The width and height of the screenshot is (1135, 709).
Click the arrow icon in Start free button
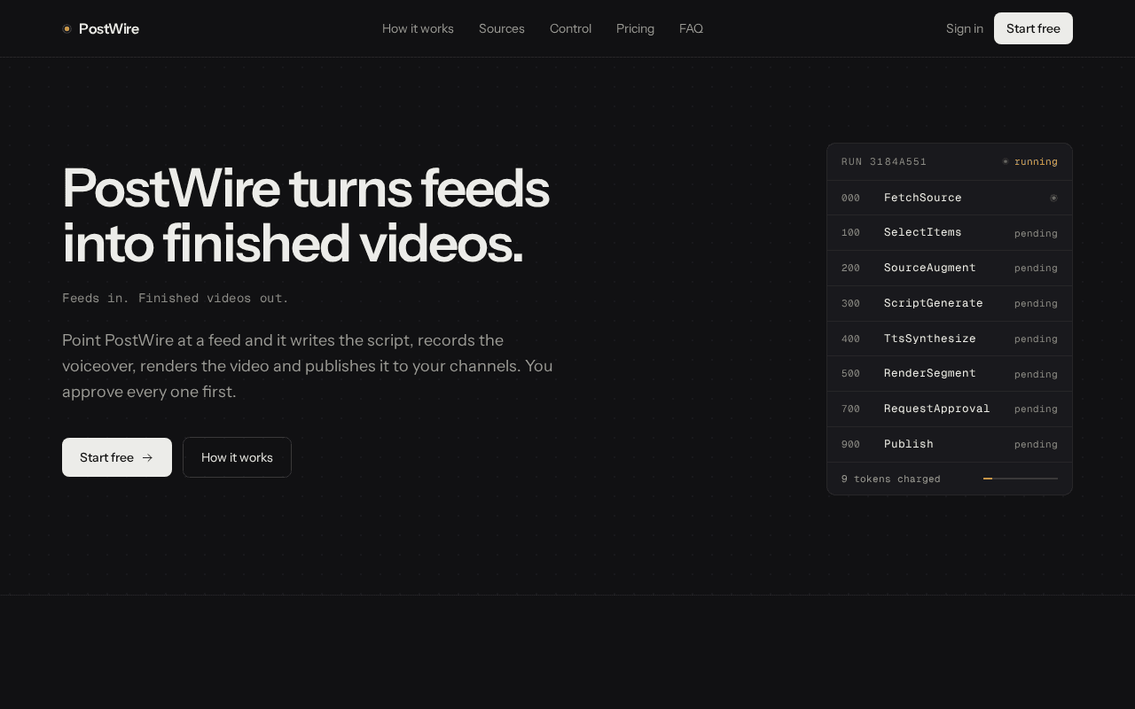point(147,457)
